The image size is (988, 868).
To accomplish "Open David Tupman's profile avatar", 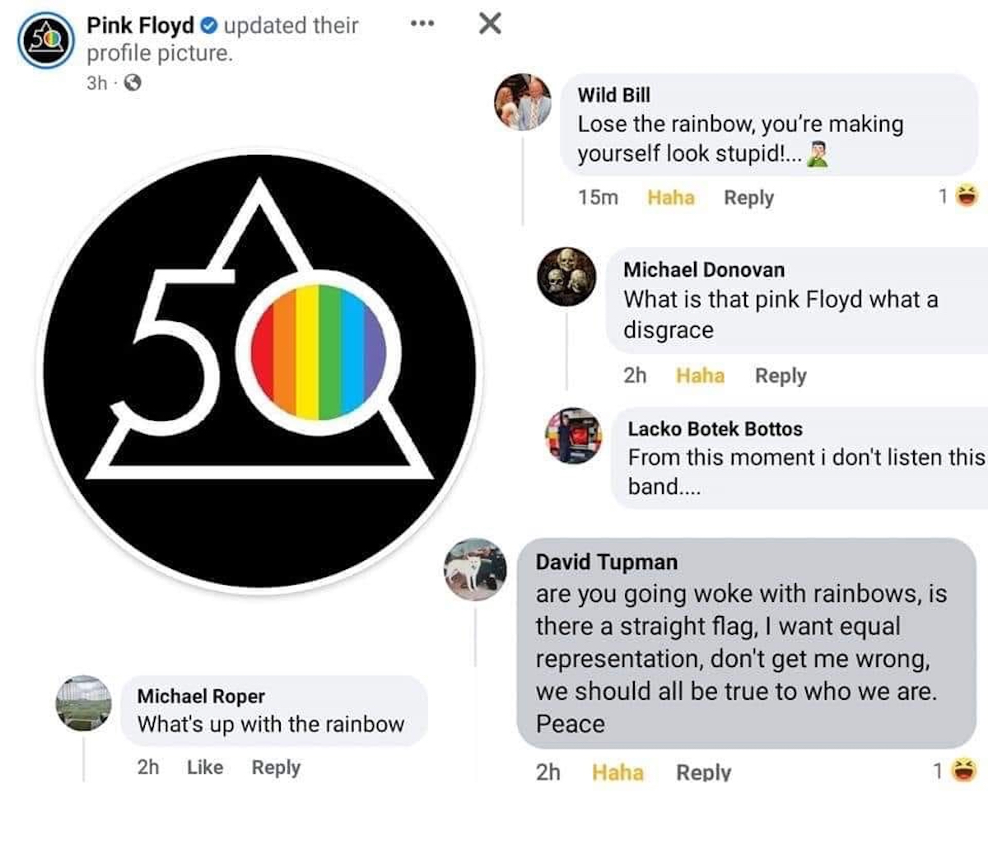I will click(x=475, y=569).
